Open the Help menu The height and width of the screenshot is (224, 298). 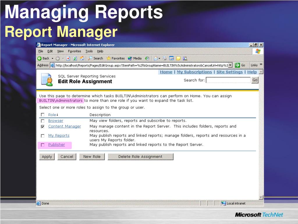click(100, 51)
